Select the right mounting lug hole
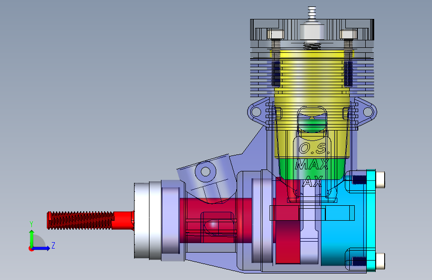 368,112
